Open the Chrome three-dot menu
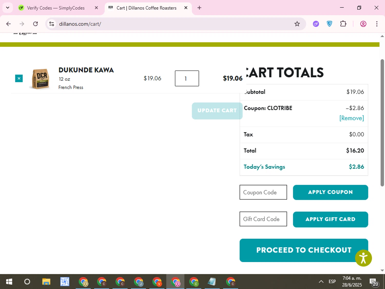The image size is (385, 289). 377,24
